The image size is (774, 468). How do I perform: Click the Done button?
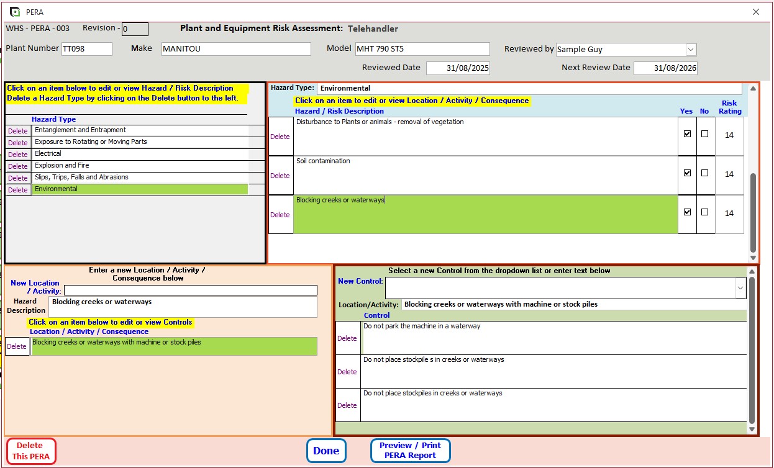click(326, 451)
